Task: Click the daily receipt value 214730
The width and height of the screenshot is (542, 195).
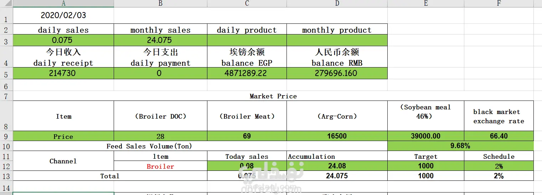Action: pos(63,73)
